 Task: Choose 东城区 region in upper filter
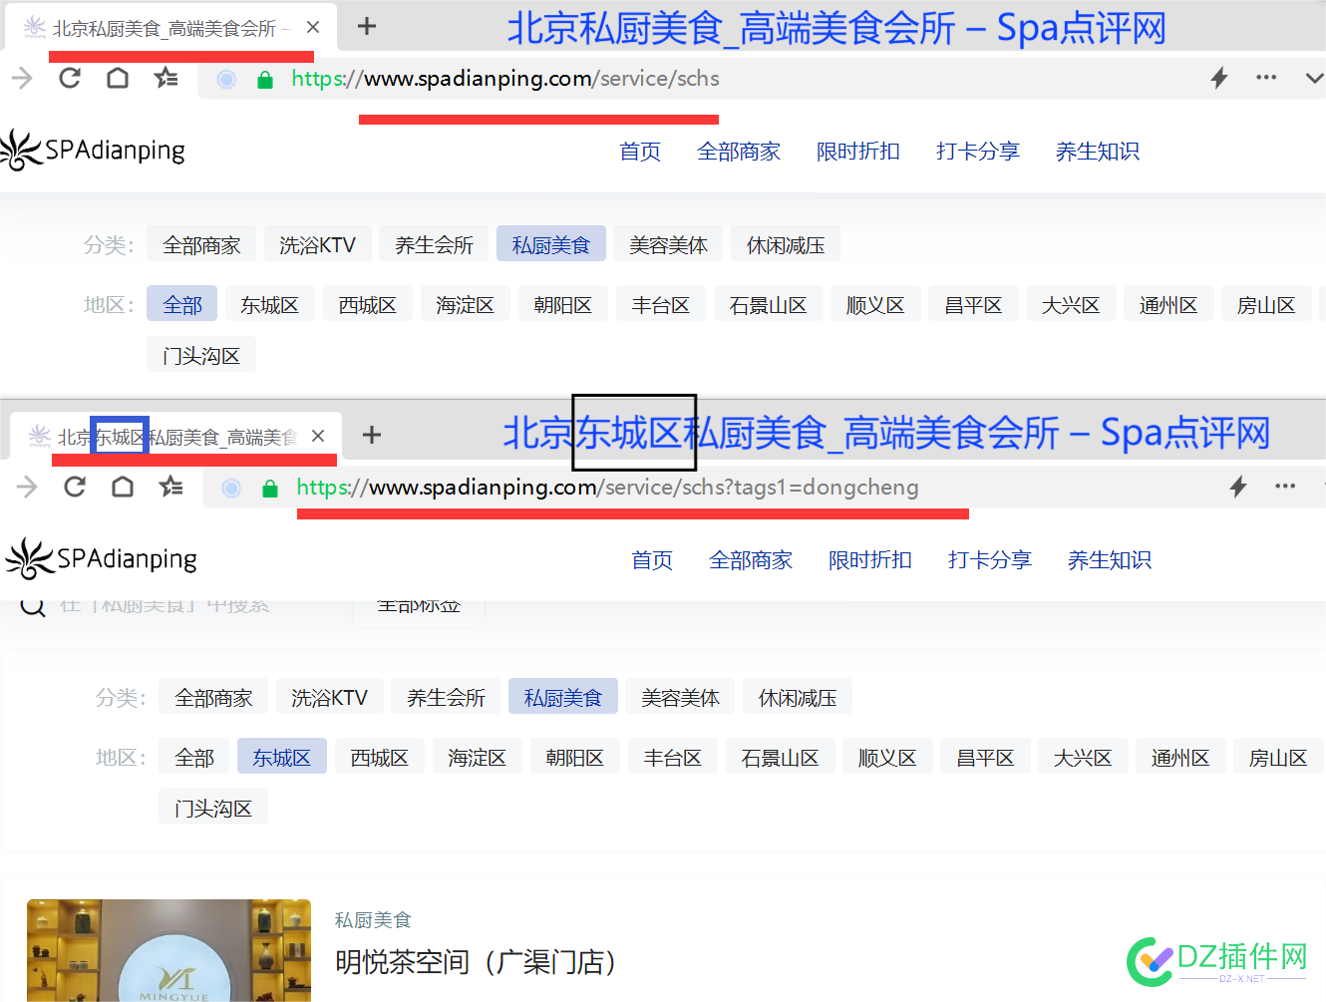[x=269, y=304]
